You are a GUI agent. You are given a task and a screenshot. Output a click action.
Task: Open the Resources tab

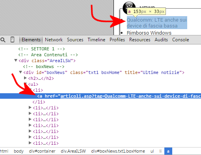140,40
